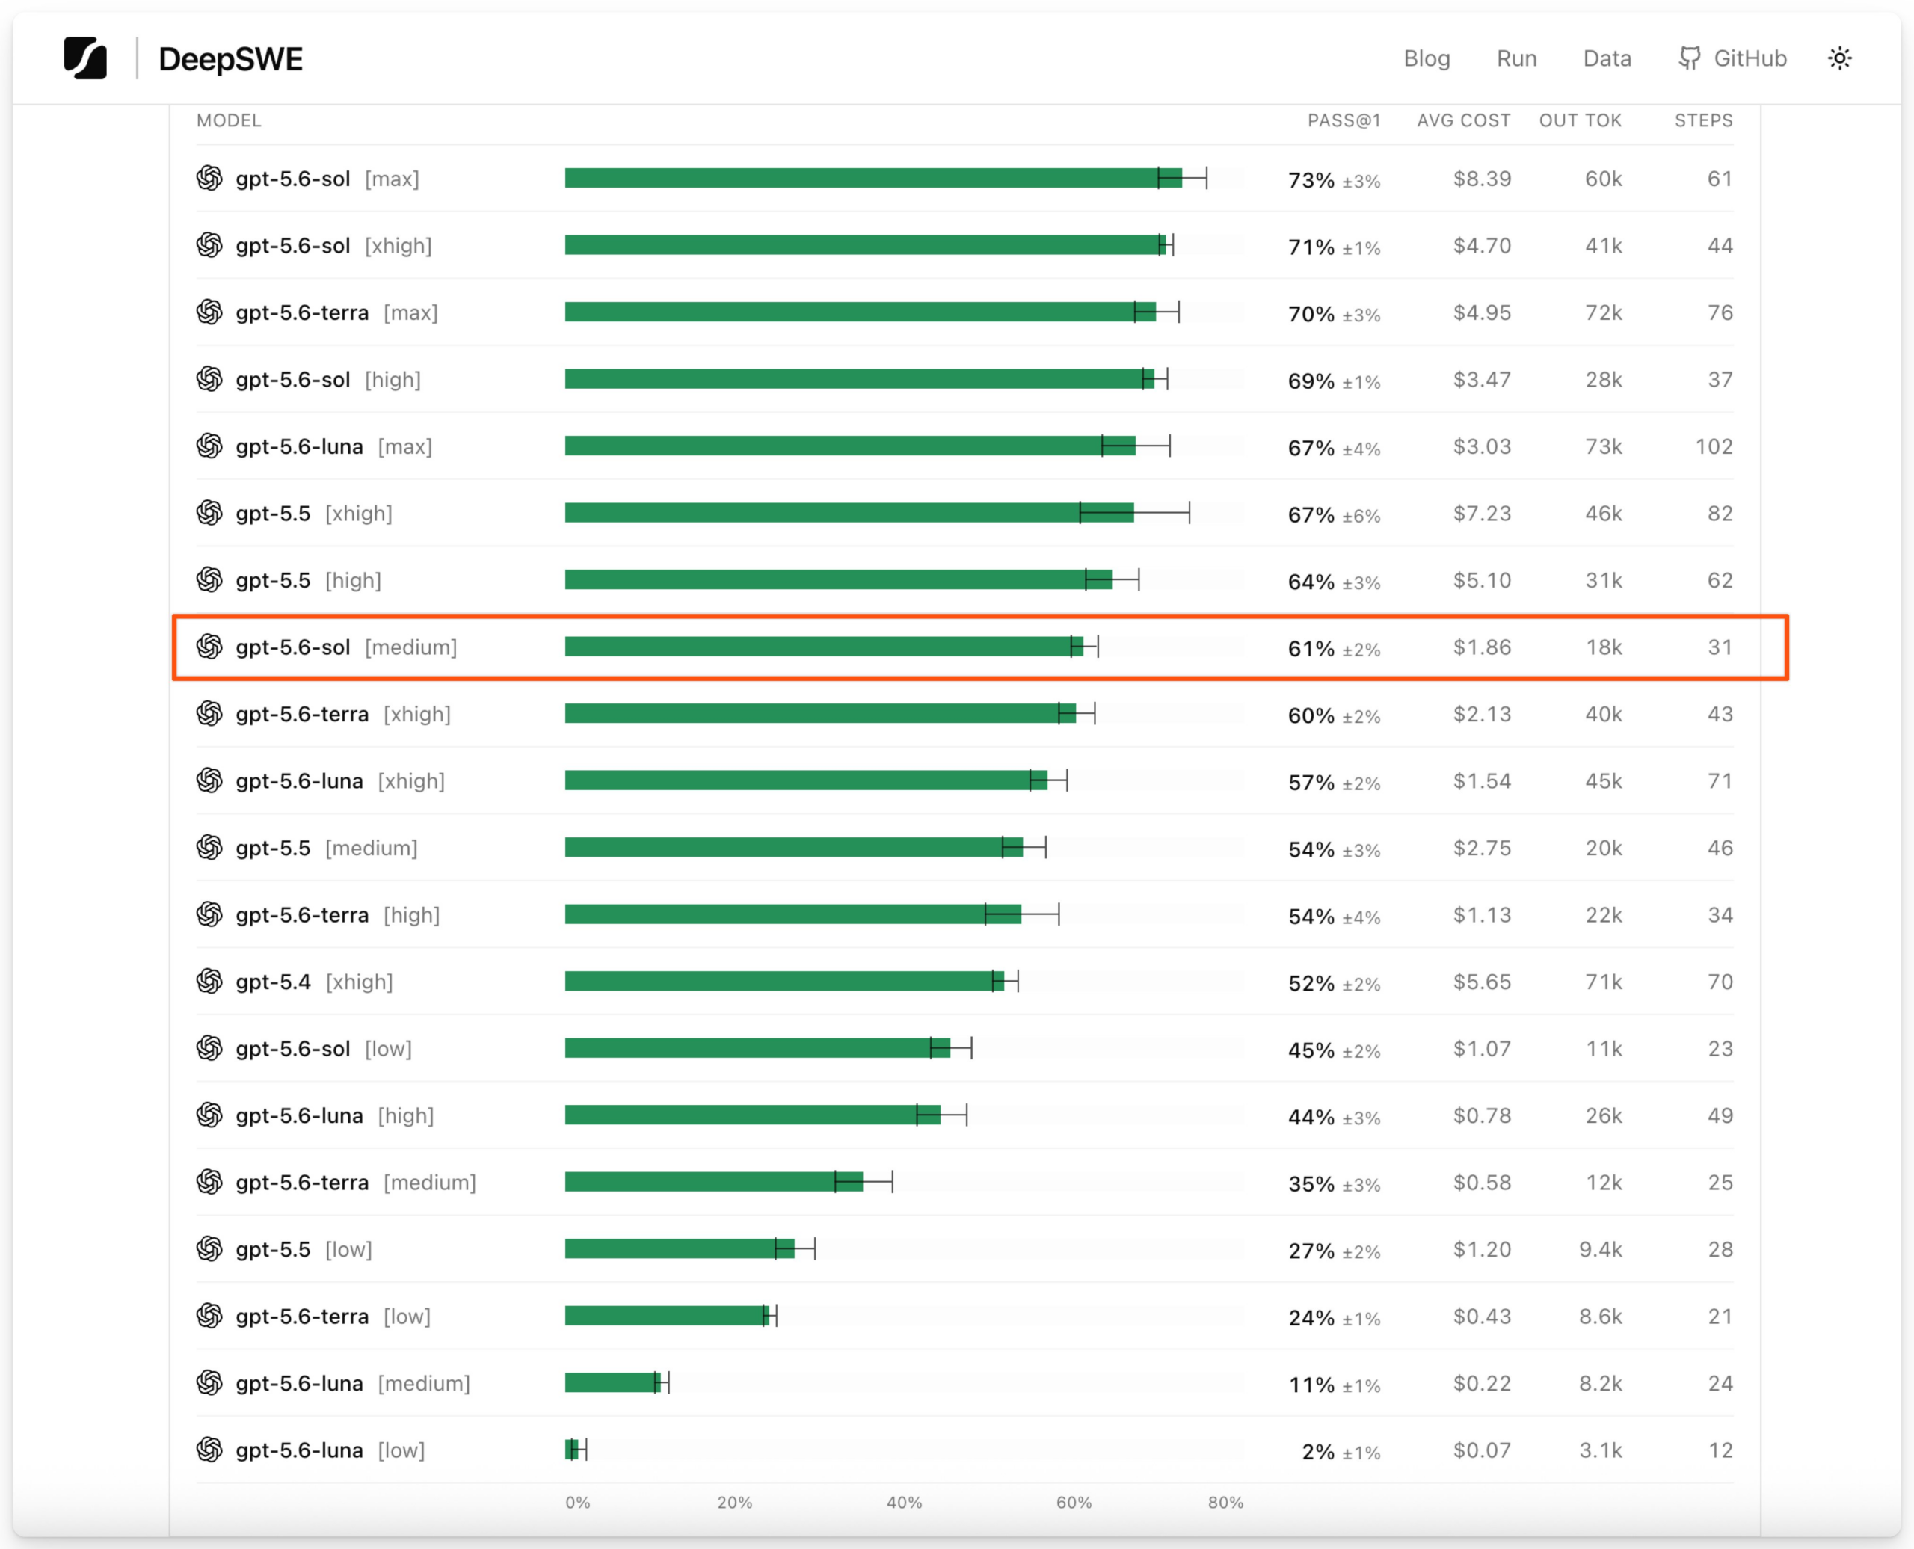Sort by the STEPS column header
The height and width of the screenshot is (1549, 1914).
[1703, 120]
